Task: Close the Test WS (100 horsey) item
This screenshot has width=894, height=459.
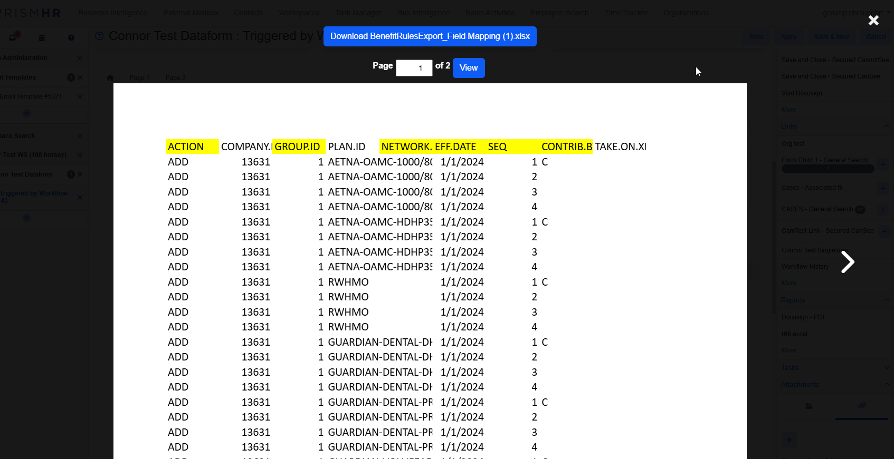Action: click(80, 155)
